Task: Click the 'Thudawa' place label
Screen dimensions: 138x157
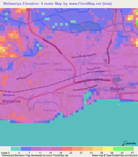Action: [112, 31]
